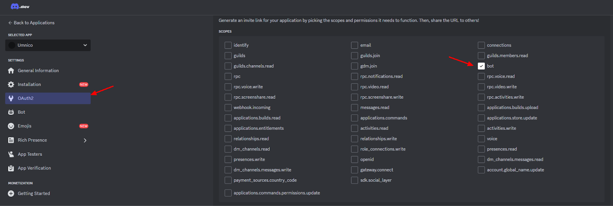Click the Emojis smiley icon
This screenshot has width=613, height=206.
point(11,126)
